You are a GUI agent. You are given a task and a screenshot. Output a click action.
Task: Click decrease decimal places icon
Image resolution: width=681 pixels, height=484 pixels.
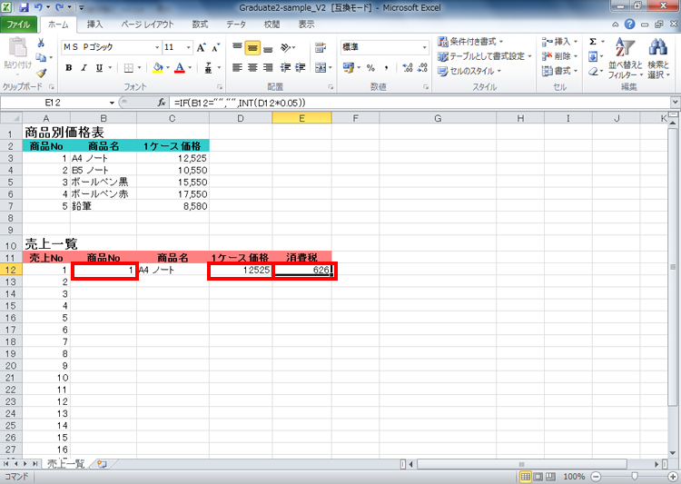(x=422, y=68)
